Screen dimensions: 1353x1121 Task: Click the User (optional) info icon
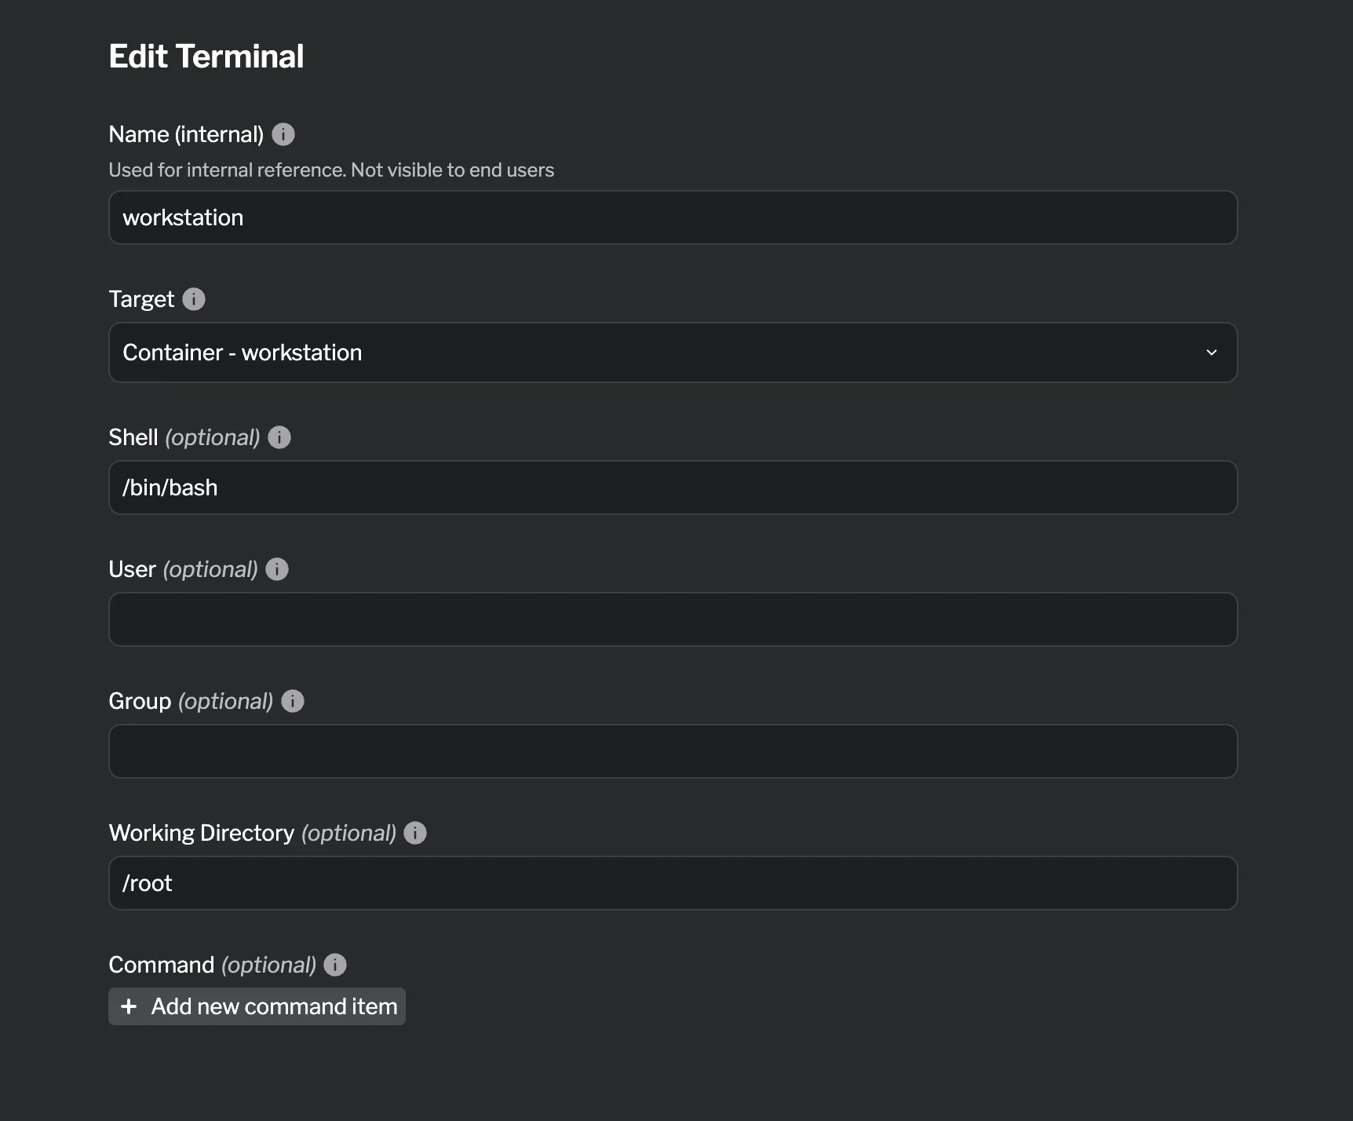tap(276, 568)
